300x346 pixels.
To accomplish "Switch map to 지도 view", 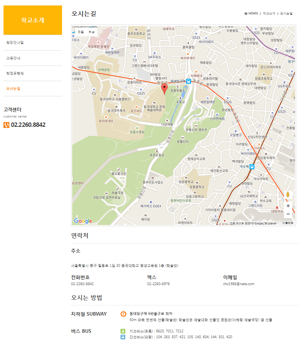I will pyautogui.click(x=81, y=32).
